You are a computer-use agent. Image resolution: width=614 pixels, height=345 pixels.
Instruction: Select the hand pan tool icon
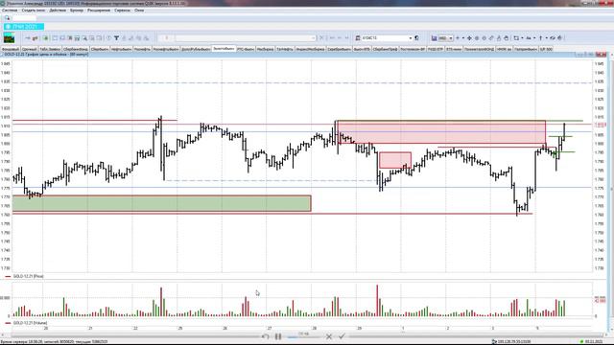(x=506, y=38)
